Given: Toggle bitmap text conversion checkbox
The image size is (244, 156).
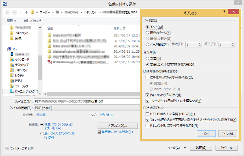Looking at the screenshot, I should pos(147,120).
